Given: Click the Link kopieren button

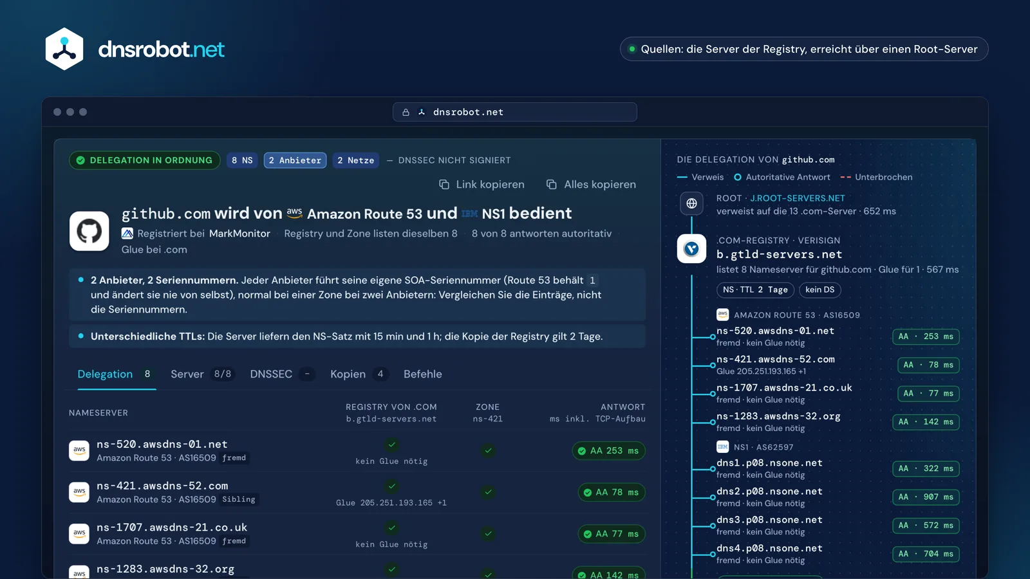Looking at the screenshot, I should click(482, 185).
